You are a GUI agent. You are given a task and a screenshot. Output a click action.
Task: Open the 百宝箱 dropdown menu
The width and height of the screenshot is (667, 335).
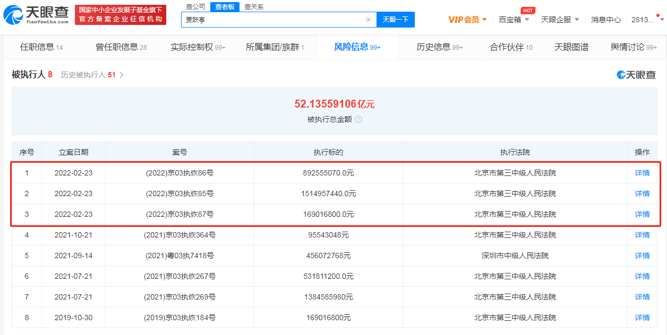pyautogui.click(x=514, y=20)
